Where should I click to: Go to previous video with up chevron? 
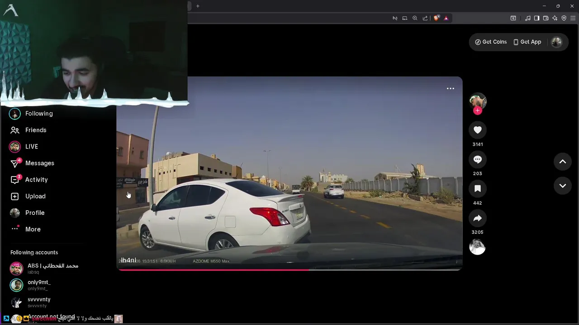[x=563, y=162]
